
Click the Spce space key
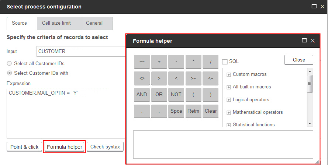[176, 111]
